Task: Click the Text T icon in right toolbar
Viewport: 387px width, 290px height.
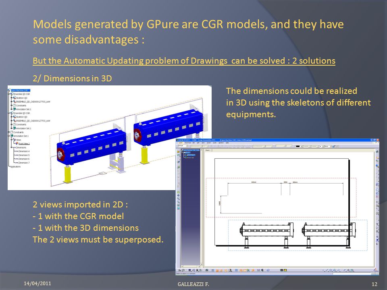Action: pos(377,224)
